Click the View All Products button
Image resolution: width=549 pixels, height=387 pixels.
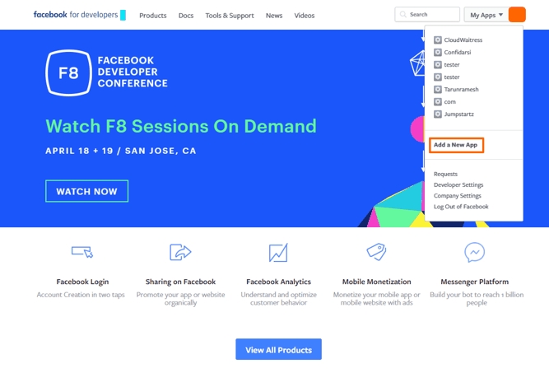click(278, 350)
